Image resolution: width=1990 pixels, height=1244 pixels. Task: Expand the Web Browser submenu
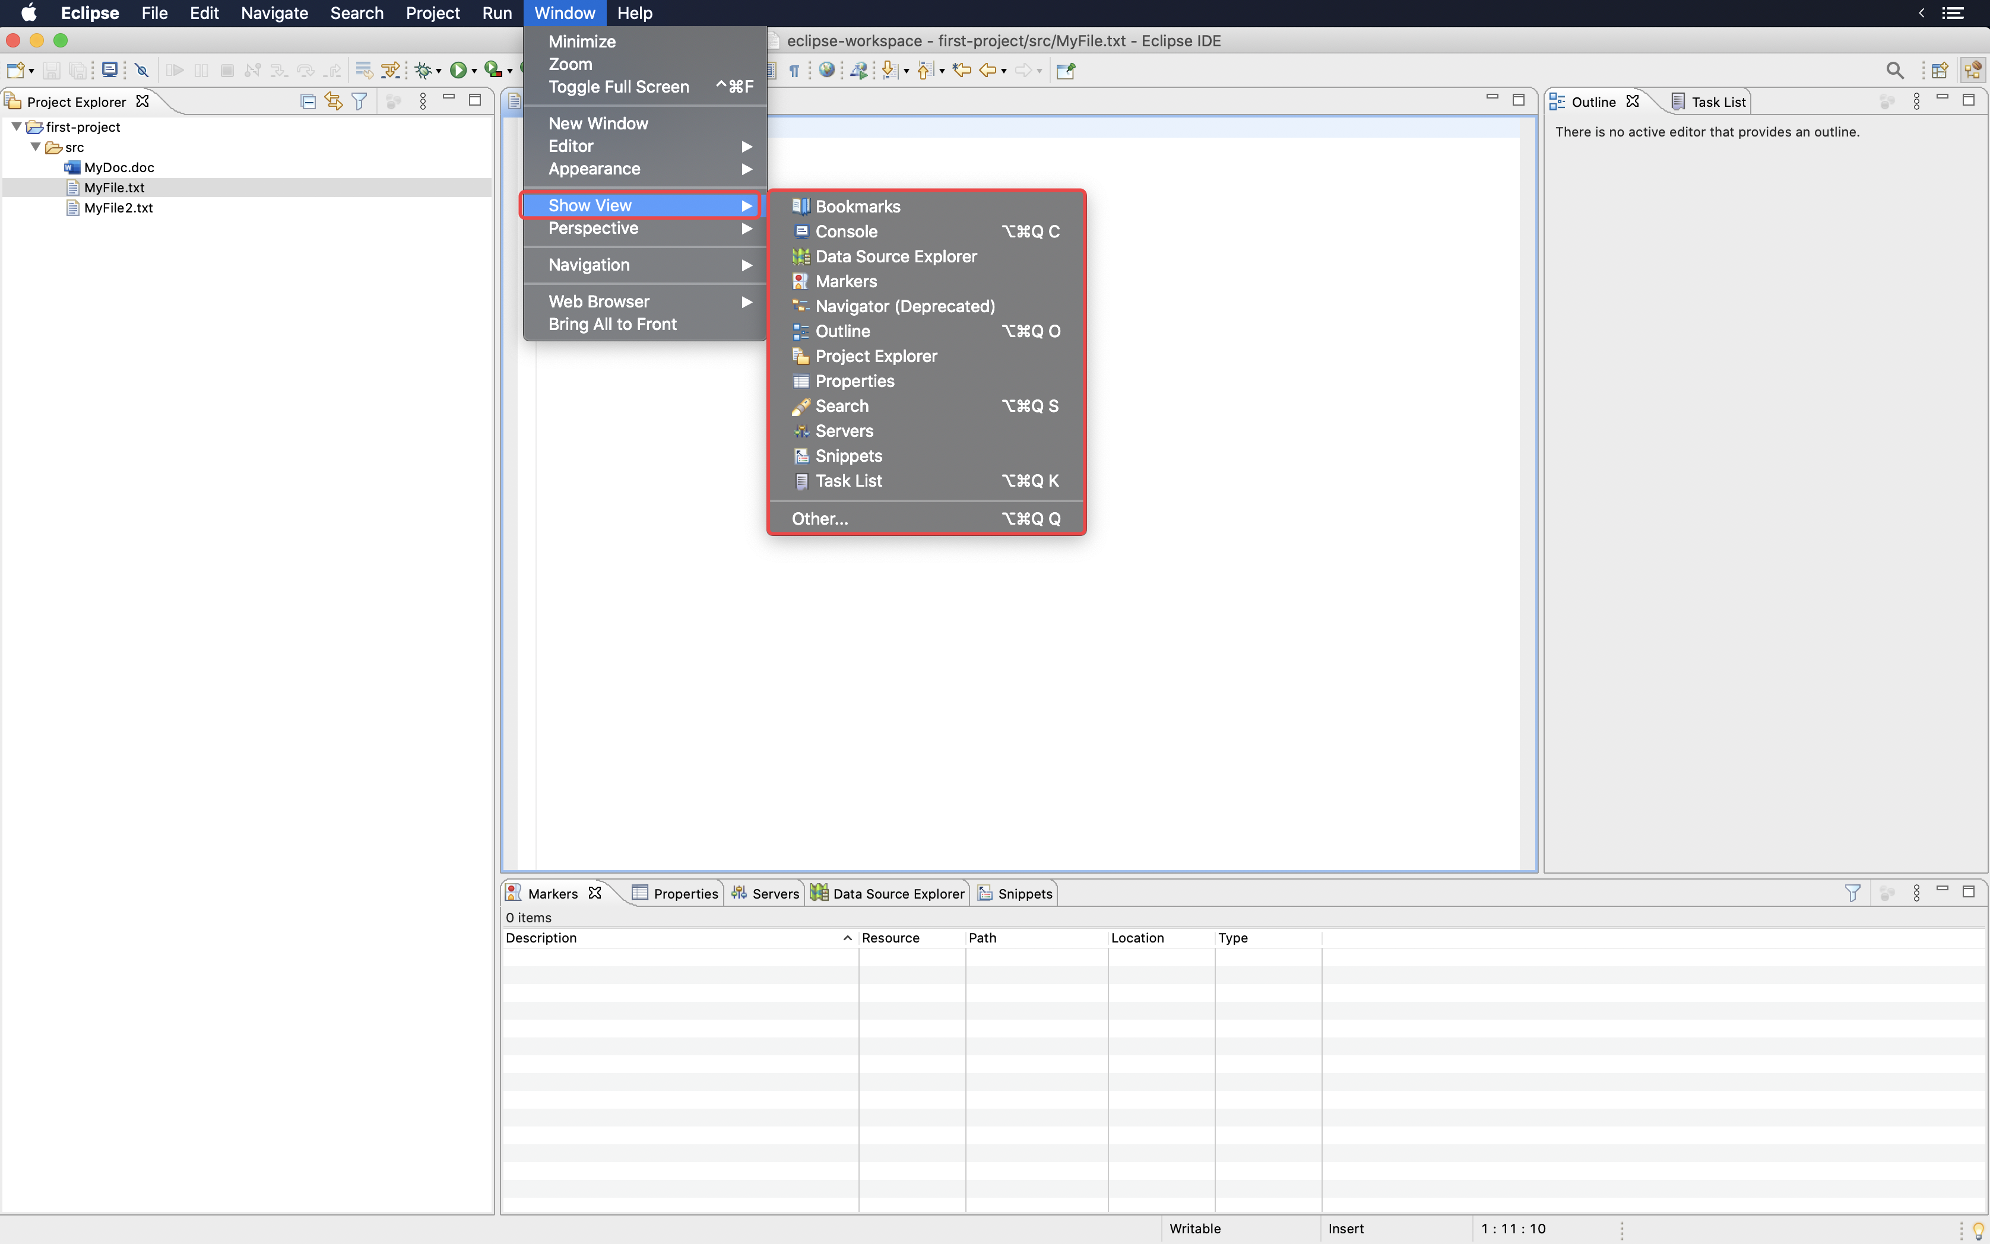click(645, 301)
